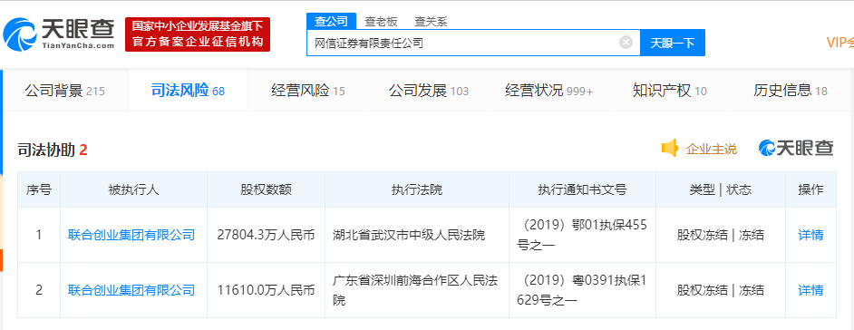View 详情 for the Shenzhen Qianhai court record
The width and height of the screenshot is (854, 330).
810,290
